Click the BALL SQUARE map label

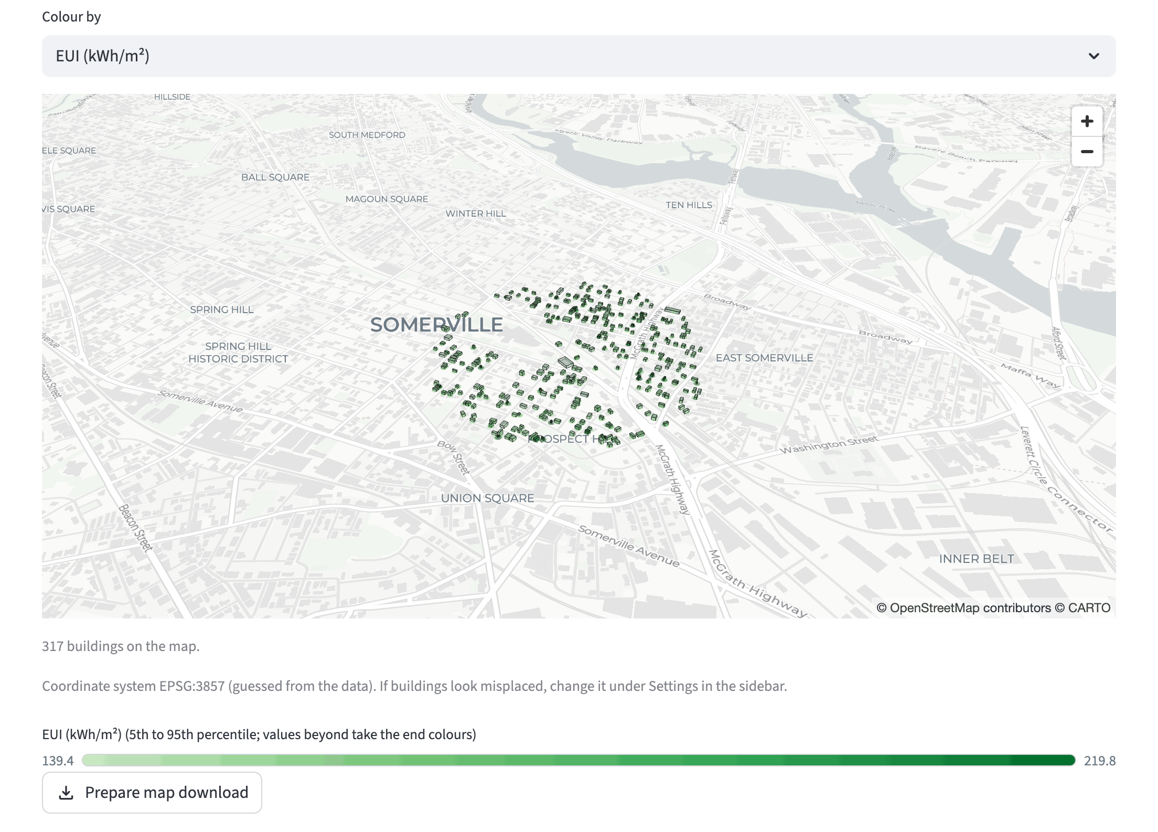coord(275,177)
